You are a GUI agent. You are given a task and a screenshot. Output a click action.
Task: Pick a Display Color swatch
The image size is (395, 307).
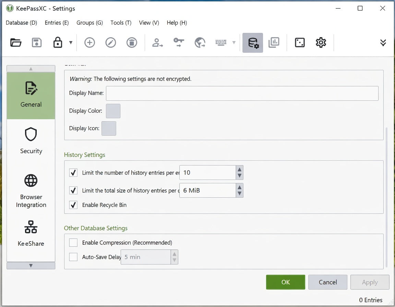coord(113,111)
